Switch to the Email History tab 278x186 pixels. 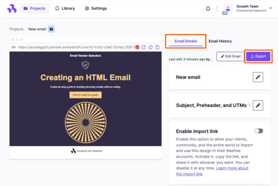tap(220, 41)
